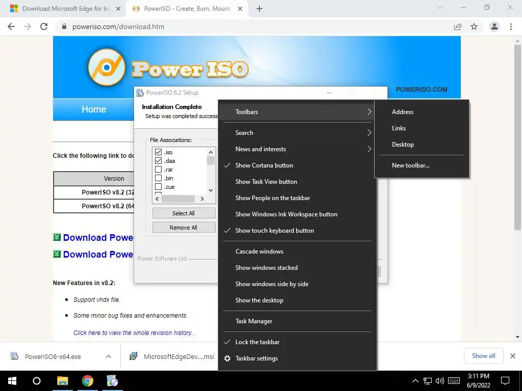The image size is (522, 391).
Task: Go back in Chrome browser history
Action: [11, 26]
